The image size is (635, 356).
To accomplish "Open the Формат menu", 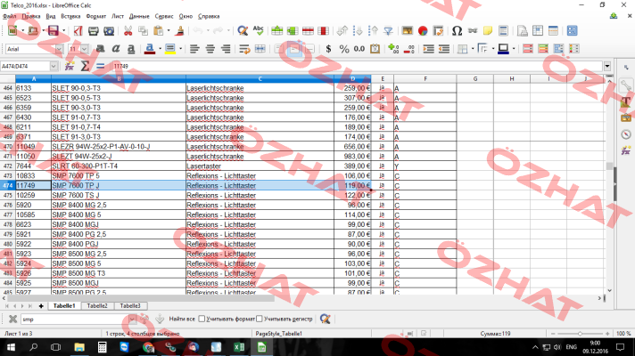I will coord(96,16).
